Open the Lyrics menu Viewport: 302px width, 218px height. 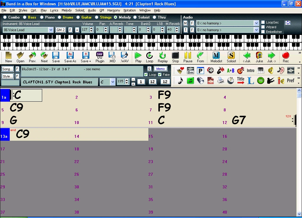[x=54, y=10]
